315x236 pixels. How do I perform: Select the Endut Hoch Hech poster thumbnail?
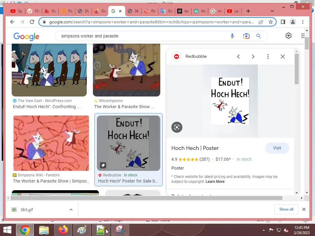point(129,143)
